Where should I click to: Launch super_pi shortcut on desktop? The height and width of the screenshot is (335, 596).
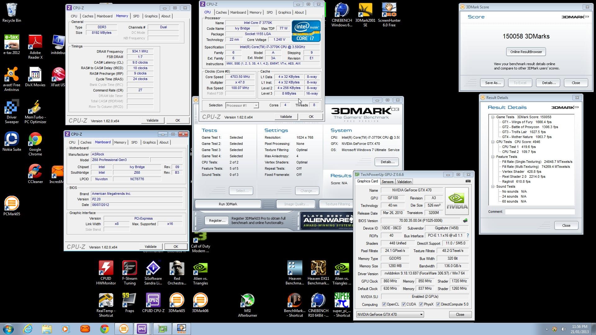342,305
